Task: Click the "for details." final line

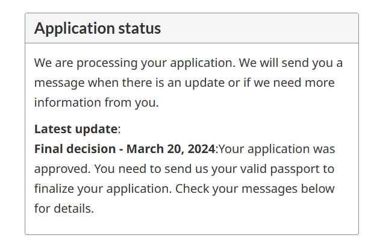Action: coord(64,209)
